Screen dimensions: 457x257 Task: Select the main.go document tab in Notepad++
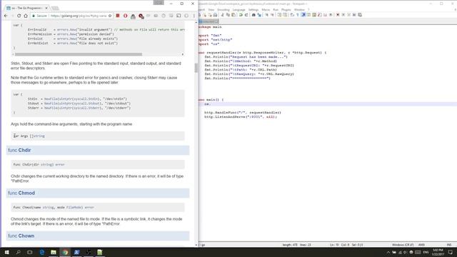(x=208, y=21)
